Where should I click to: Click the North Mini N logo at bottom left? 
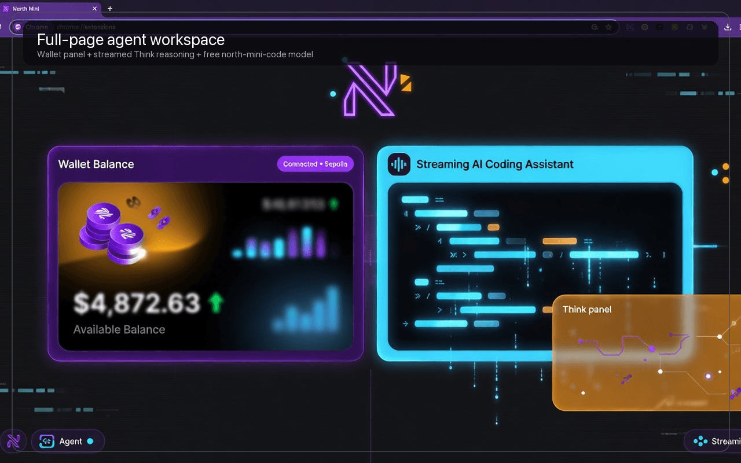[x=13, y=441]
